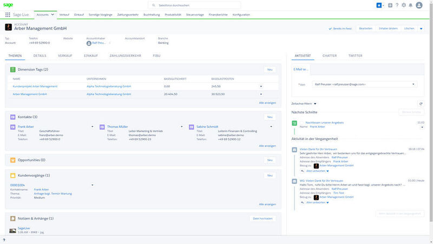The width and height of the screenshot is (433, 244).
Task: Open case link 00001004
Action: (x=17, y=185)
